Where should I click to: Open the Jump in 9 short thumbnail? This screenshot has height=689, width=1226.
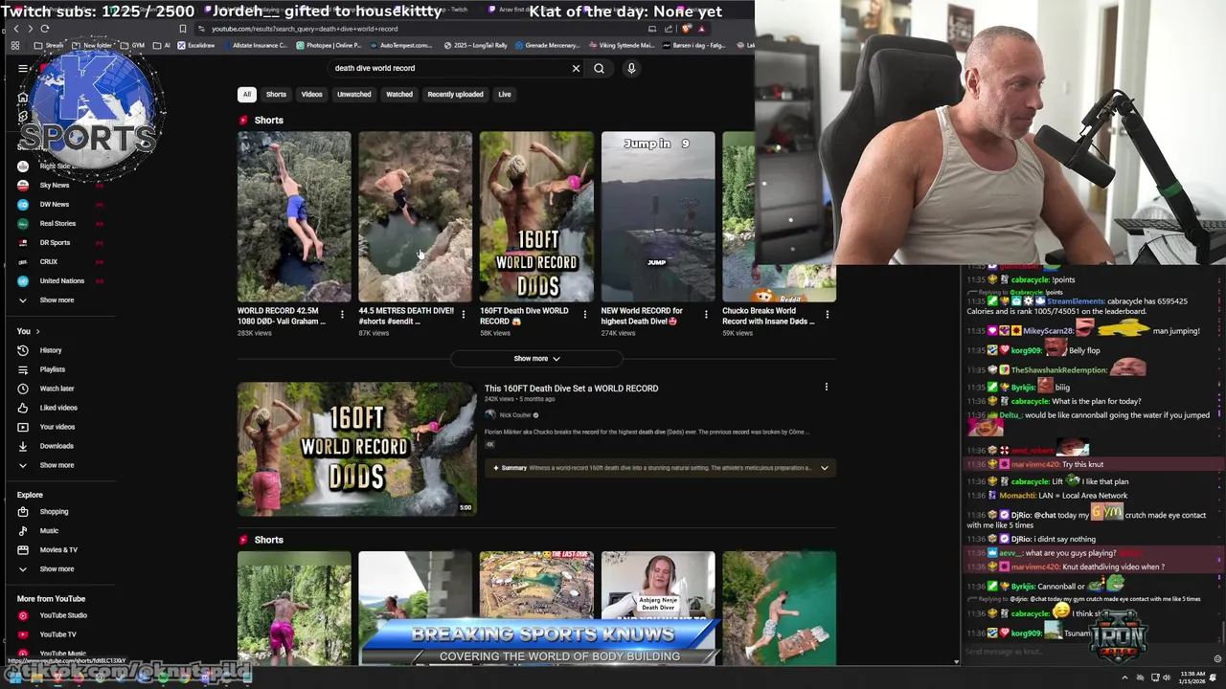[658, 216]
